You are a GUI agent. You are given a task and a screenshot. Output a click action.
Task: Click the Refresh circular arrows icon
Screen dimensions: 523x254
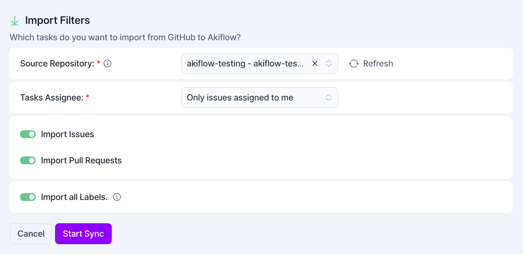click(354, 63)
